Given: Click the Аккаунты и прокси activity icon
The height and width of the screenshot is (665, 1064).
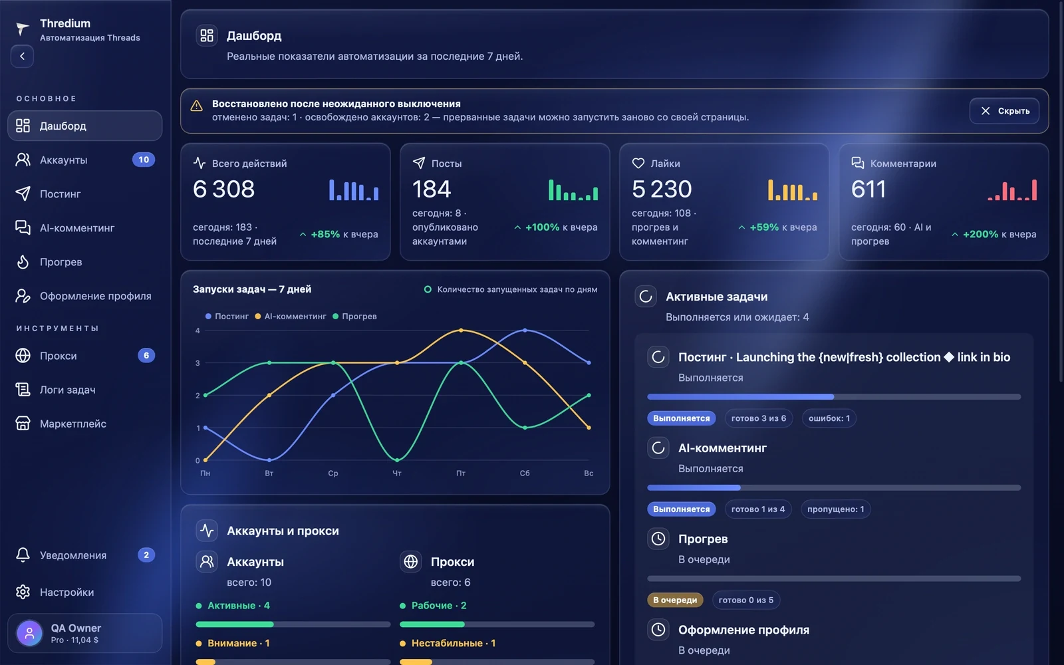Looking at the screenshot, I should click(x=207, y=531).
